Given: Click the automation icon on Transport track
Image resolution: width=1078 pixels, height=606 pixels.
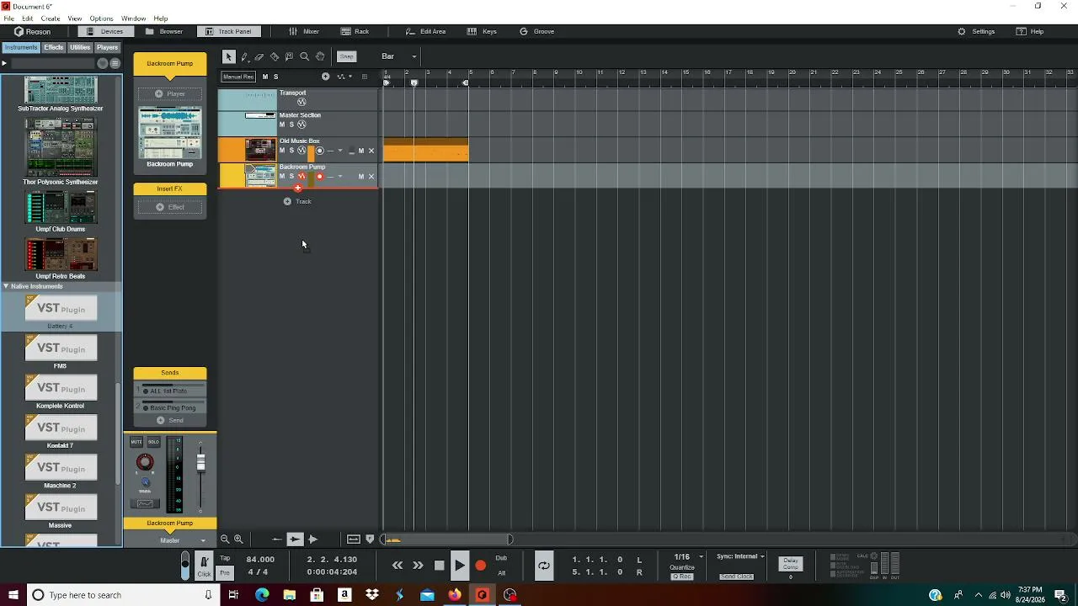Looking at the screenshot, I should click(x=302, y=102).
